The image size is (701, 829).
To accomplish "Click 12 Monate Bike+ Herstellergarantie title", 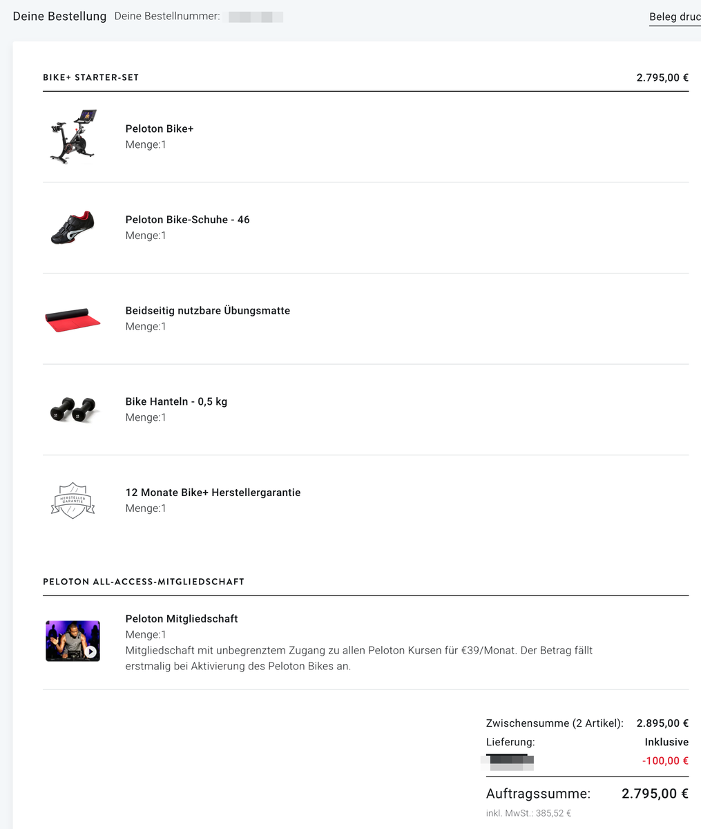I will (213, 493).
